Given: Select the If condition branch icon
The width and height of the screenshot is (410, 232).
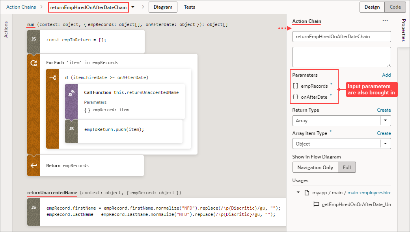Looking at the screenshot, I should point(53,77).
